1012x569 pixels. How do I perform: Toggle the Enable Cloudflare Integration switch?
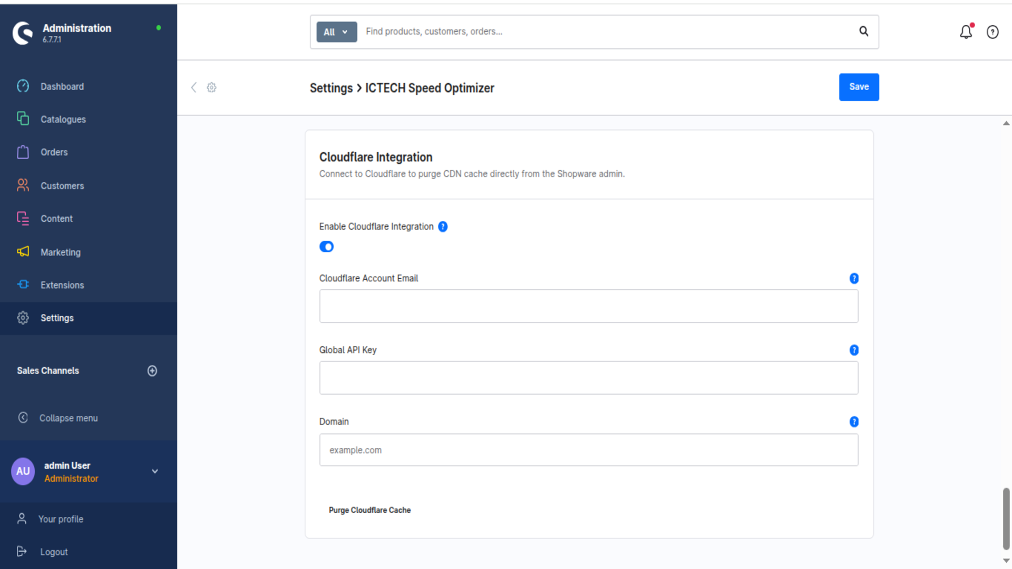coord(326,247)
